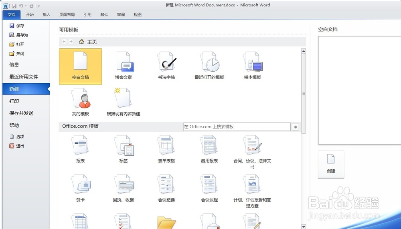Image resolution: width=401 pixels, height=229 pixels.
Task: Click the Undo icon in title bar
Action: coord(21,6)
